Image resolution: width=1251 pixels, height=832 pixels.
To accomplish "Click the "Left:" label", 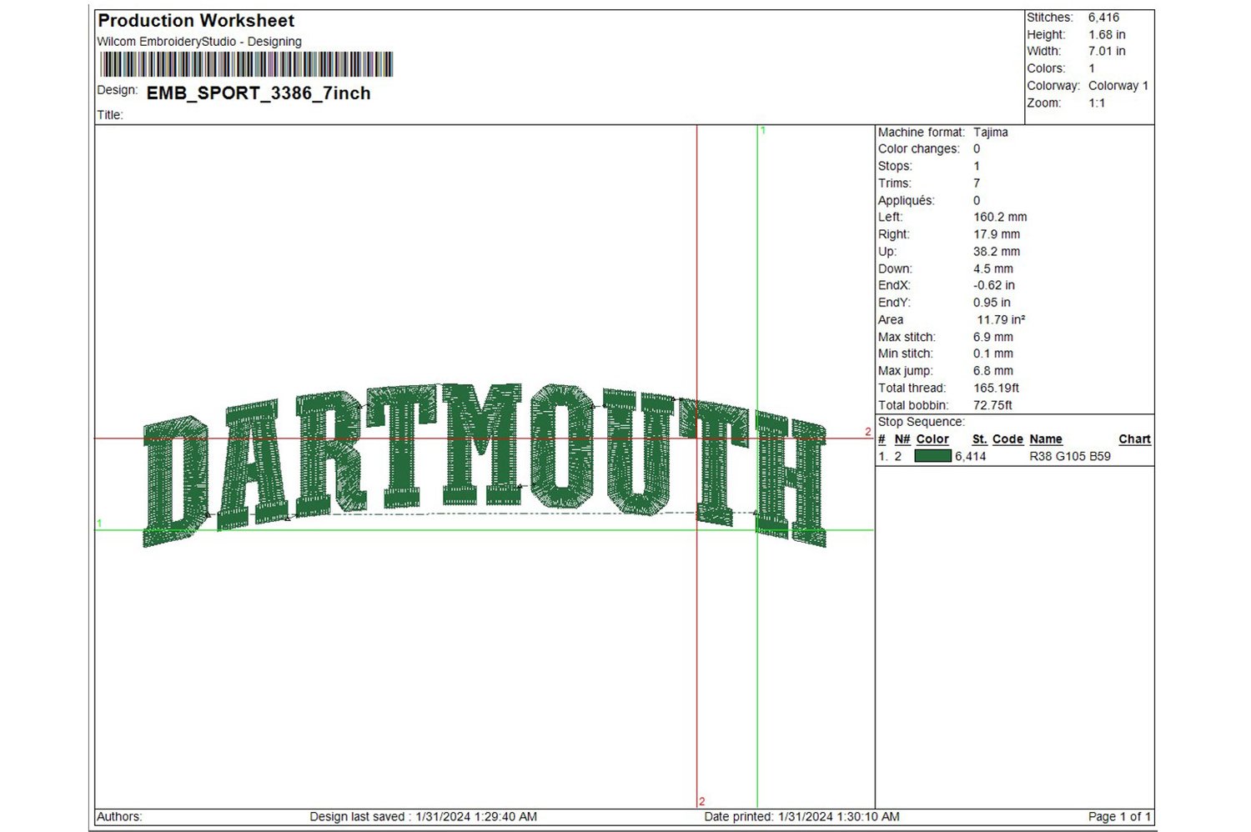I will [891, 218].
